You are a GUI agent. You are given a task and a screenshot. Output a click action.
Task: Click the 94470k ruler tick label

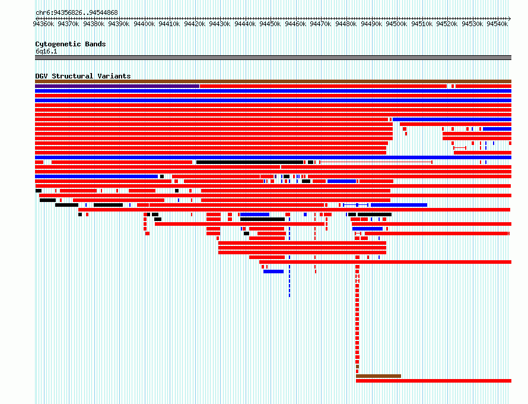coord(320,24)
